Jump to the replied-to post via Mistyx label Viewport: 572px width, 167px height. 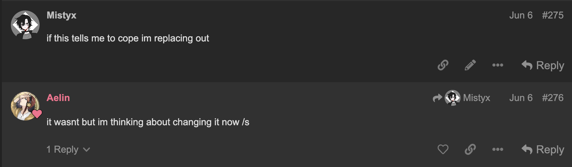(x=476, y=98)
